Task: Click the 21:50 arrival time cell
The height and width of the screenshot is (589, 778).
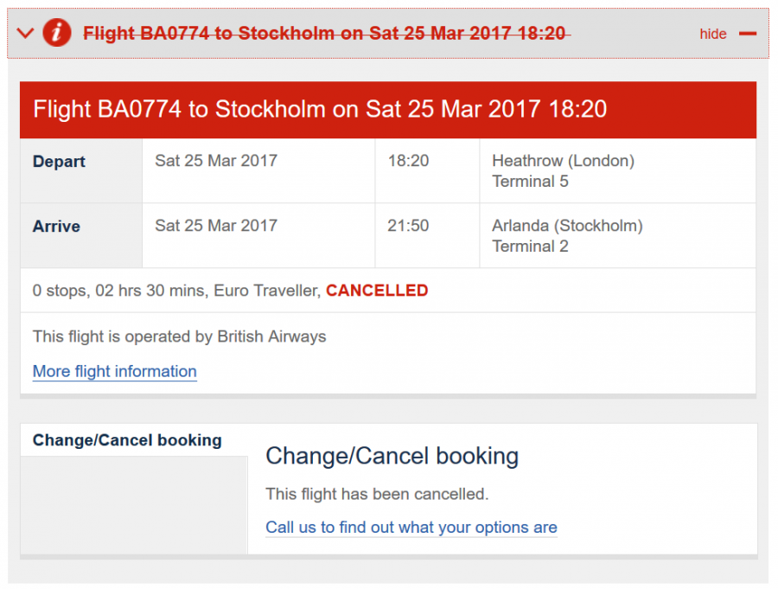Action: click(x=408, y=226)
